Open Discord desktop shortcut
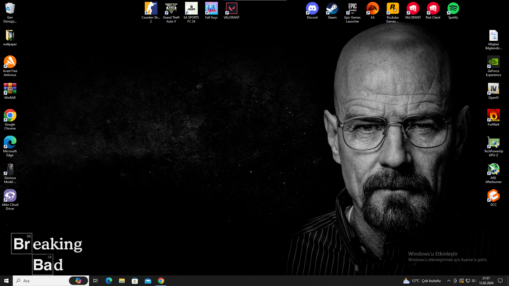 312,11
